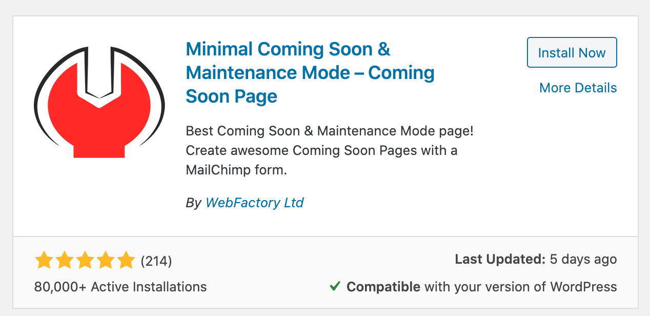Click the Install Now button
Screen dimensions: 650x316
[572, 52]
